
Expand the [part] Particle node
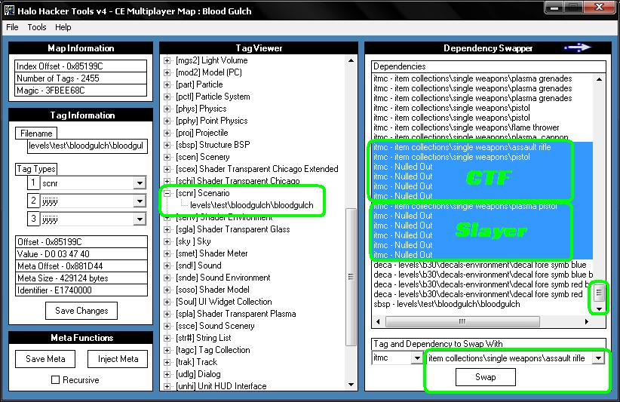pos(167,84)
